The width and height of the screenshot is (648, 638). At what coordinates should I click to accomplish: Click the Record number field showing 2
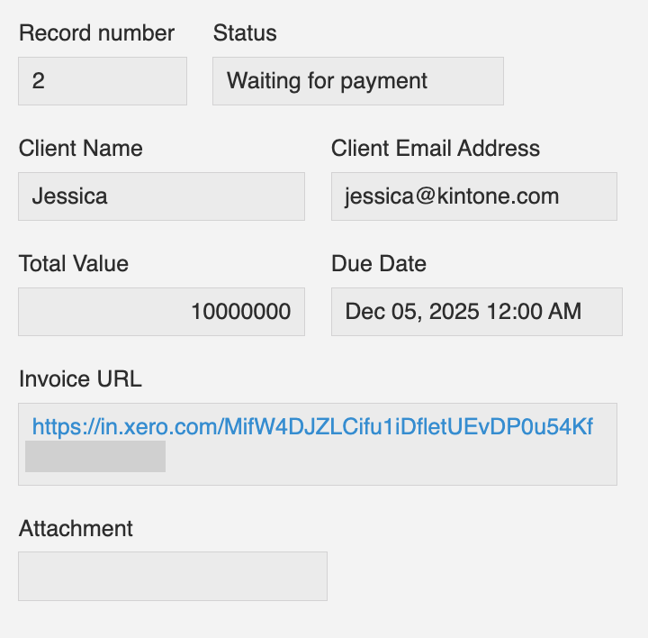[x=102, y=81]
